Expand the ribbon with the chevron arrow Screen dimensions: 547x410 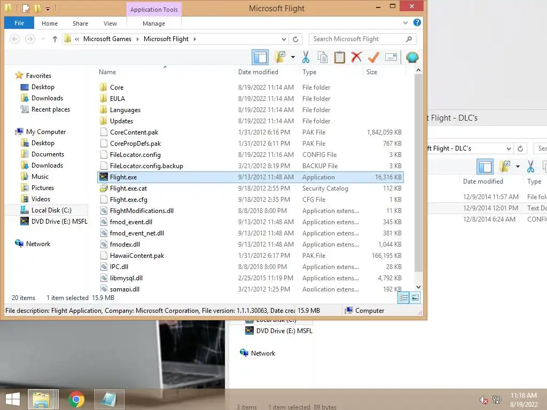click(x=405, y=23)
